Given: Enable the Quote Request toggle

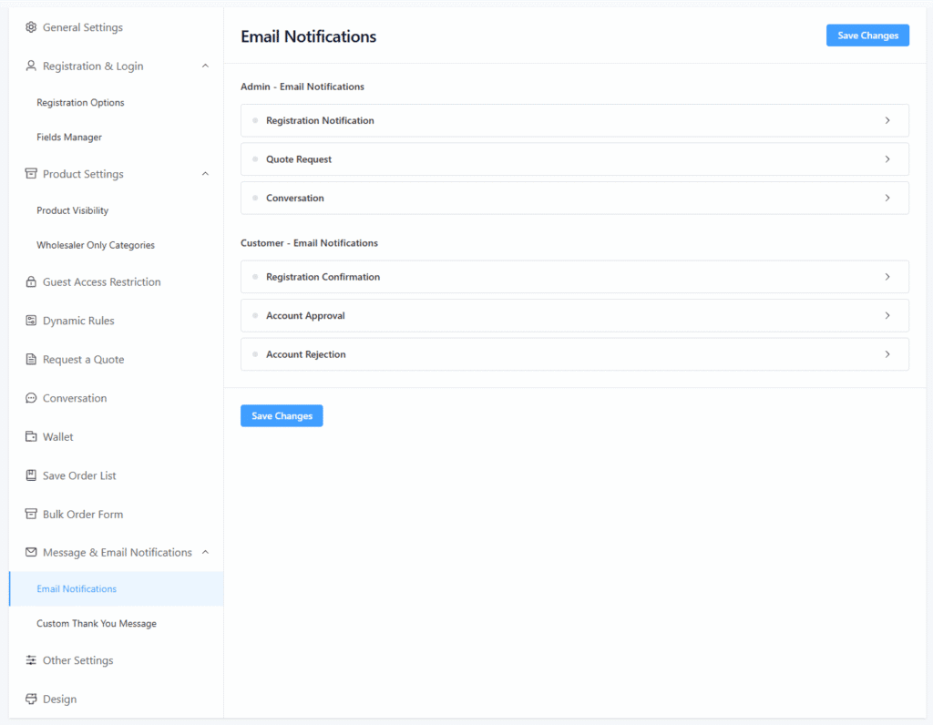Looking at the screenshot, I should click(253, 158).
